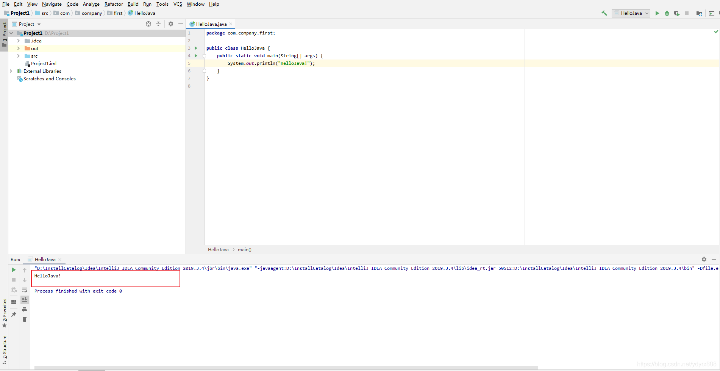Open the VCS menu
This screenshot has height=371, width=720.
pyautogui.click(x=178, y=4)
